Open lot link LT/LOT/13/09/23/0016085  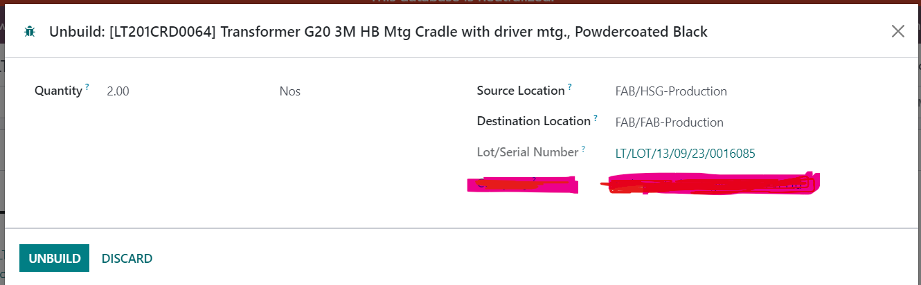(685, 154)
